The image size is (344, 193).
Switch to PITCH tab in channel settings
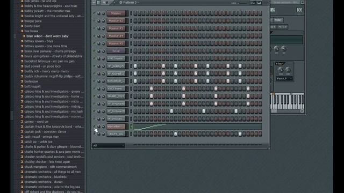(x=282, y=27)
